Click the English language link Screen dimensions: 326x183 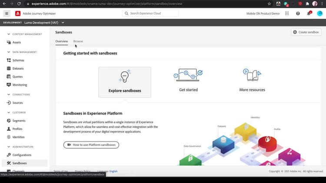pos(113,171)
